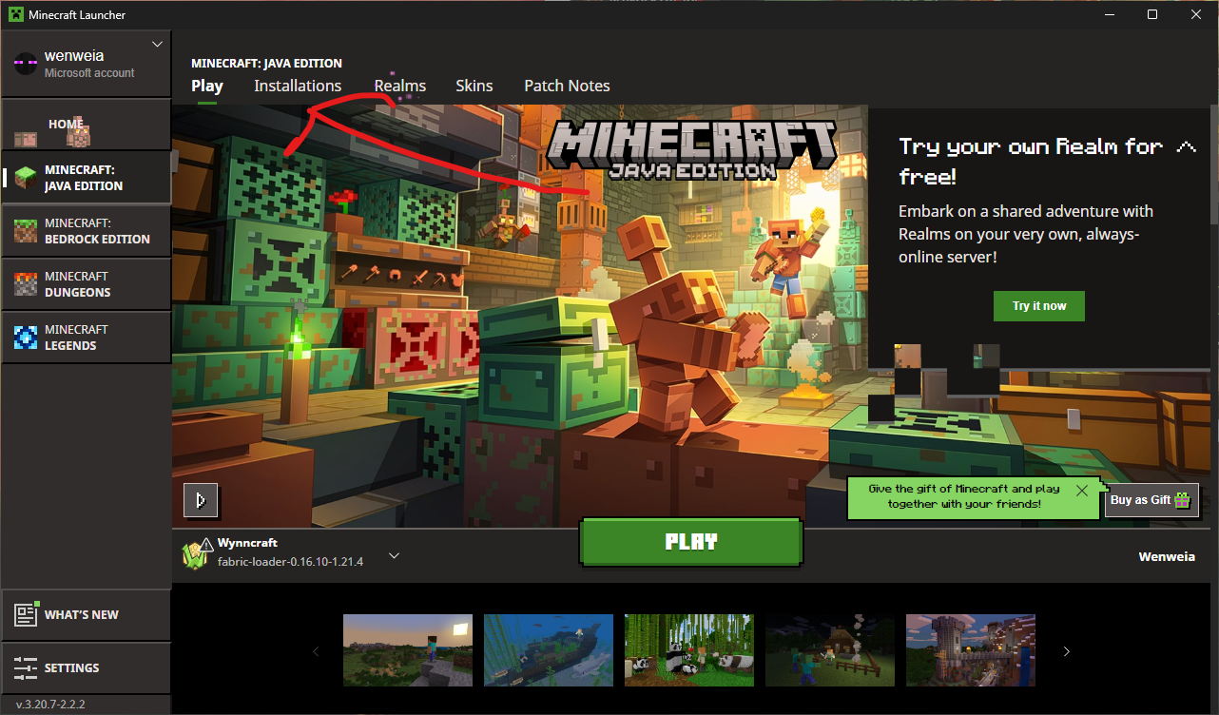Open Settings sliders icon
The height and width of the screenshot is (715, 1219).
26,667
